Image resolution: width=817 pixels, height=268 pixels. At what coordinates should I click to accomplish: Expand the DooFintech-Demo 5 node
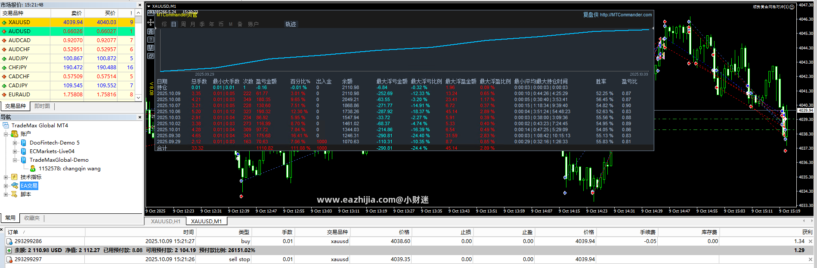15,142
